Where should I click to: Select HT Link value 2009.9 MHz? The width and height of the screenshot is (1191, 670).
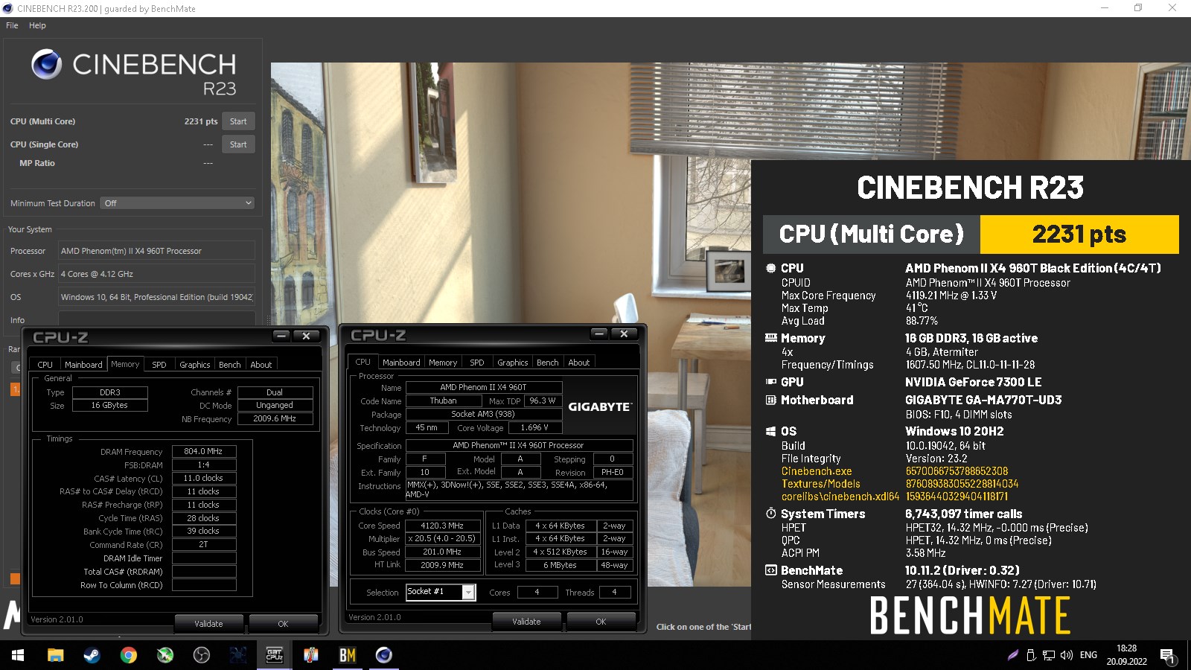[442, 565]
